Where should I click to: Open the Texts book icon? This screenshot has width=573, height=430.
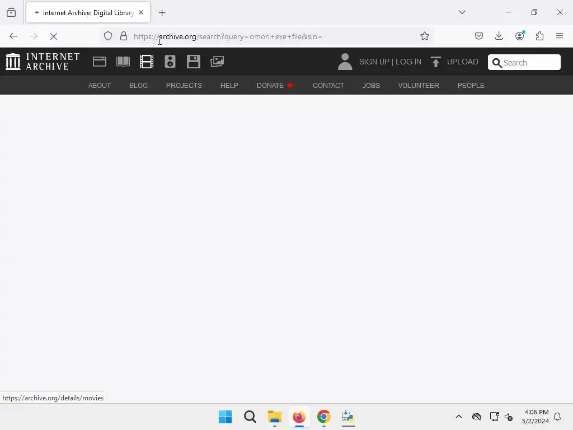(123, 62)
